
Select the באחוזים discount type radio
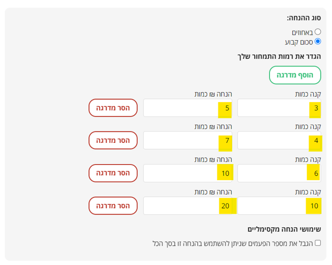[x=318, y=32]
